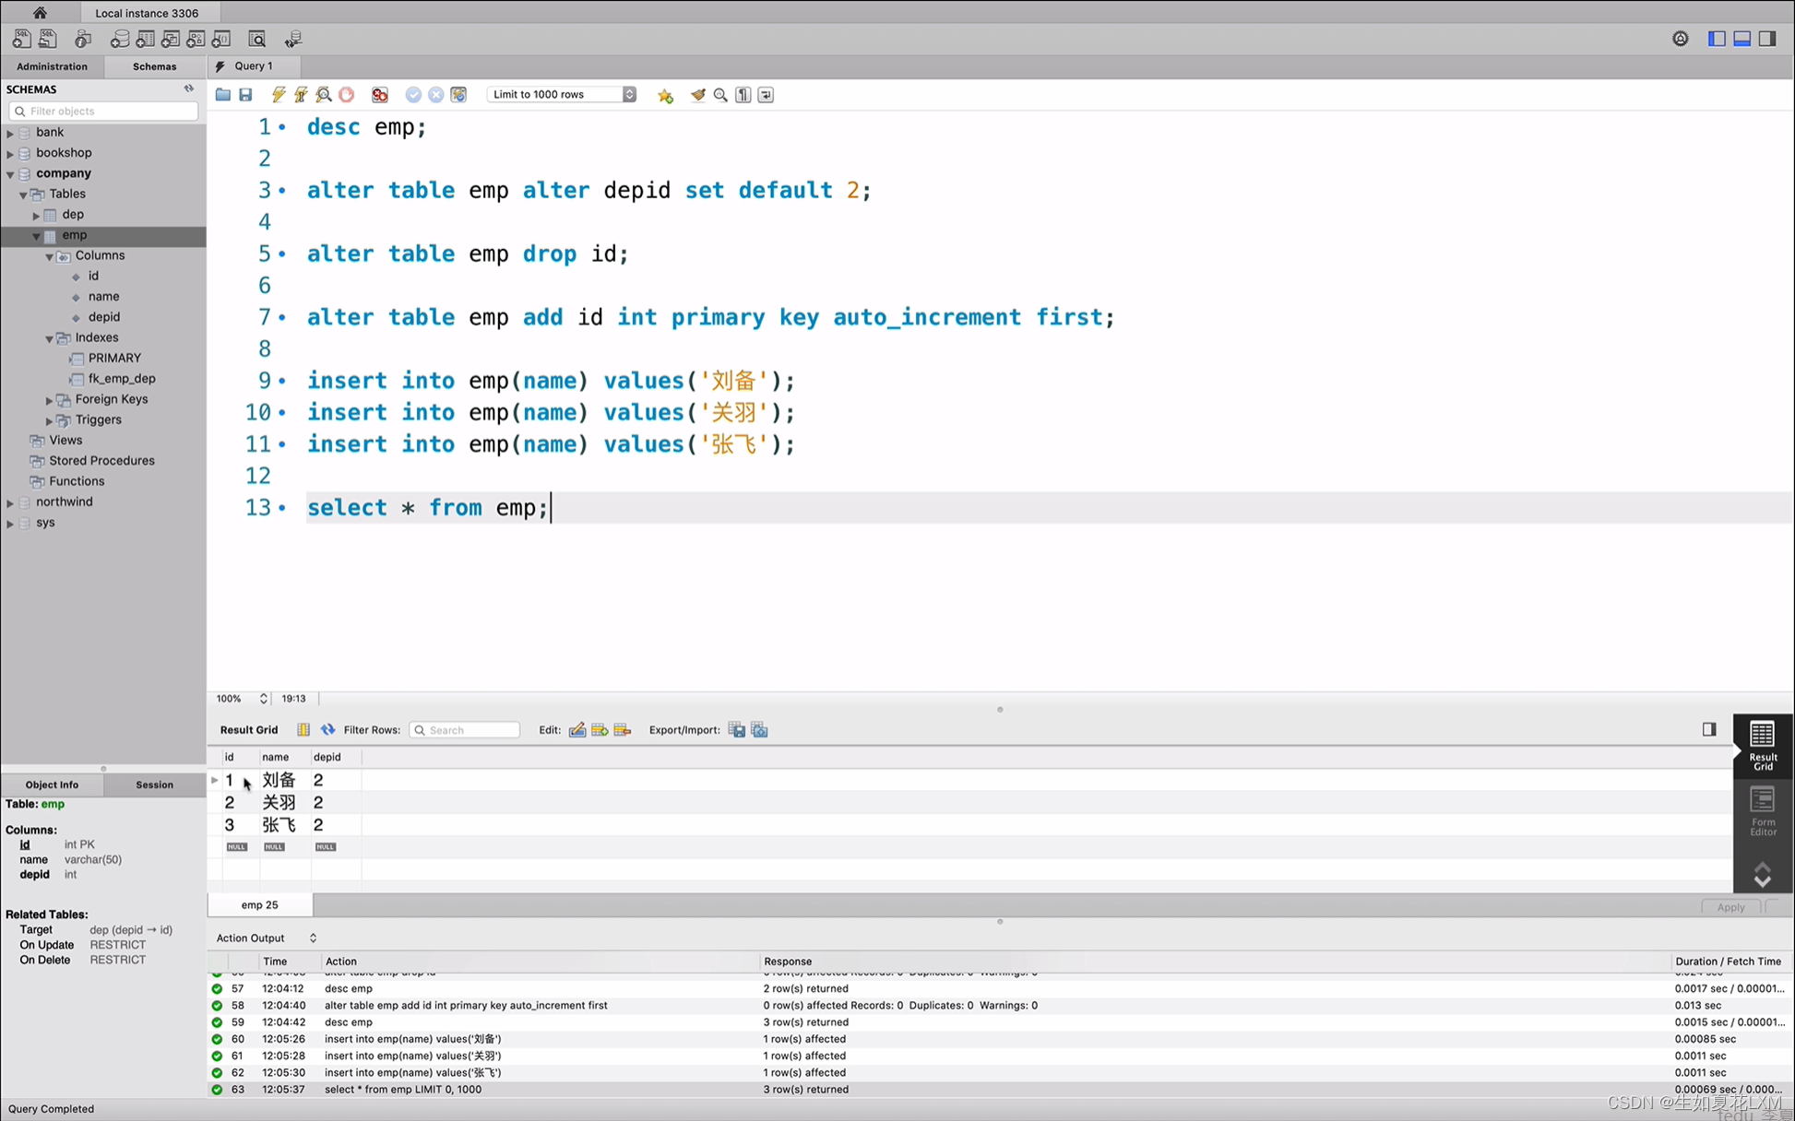Toggle the left sidebar panel visibility

(x=1717, y=39)
